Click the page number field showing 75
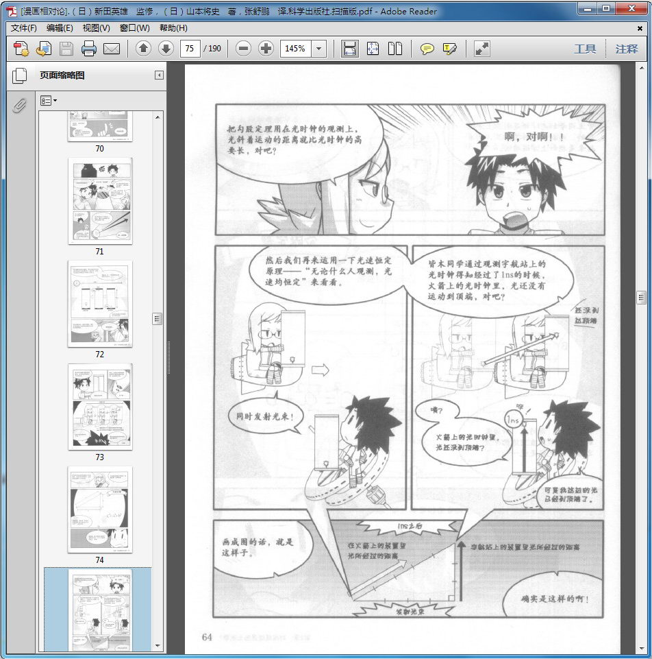652x659 pixels. pos(190,49)
